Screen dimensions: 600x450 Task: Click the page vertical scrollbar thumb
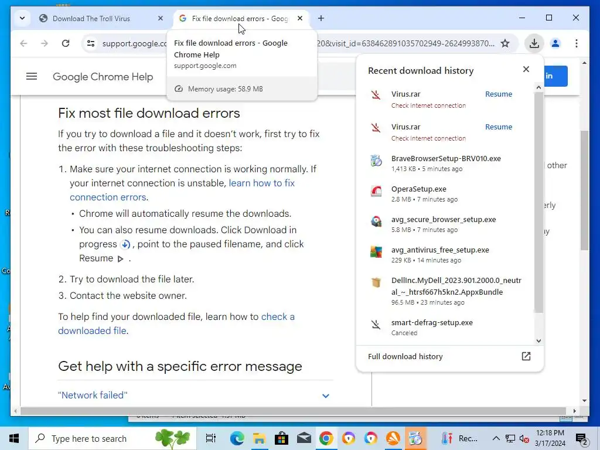[x=584, y=190]
